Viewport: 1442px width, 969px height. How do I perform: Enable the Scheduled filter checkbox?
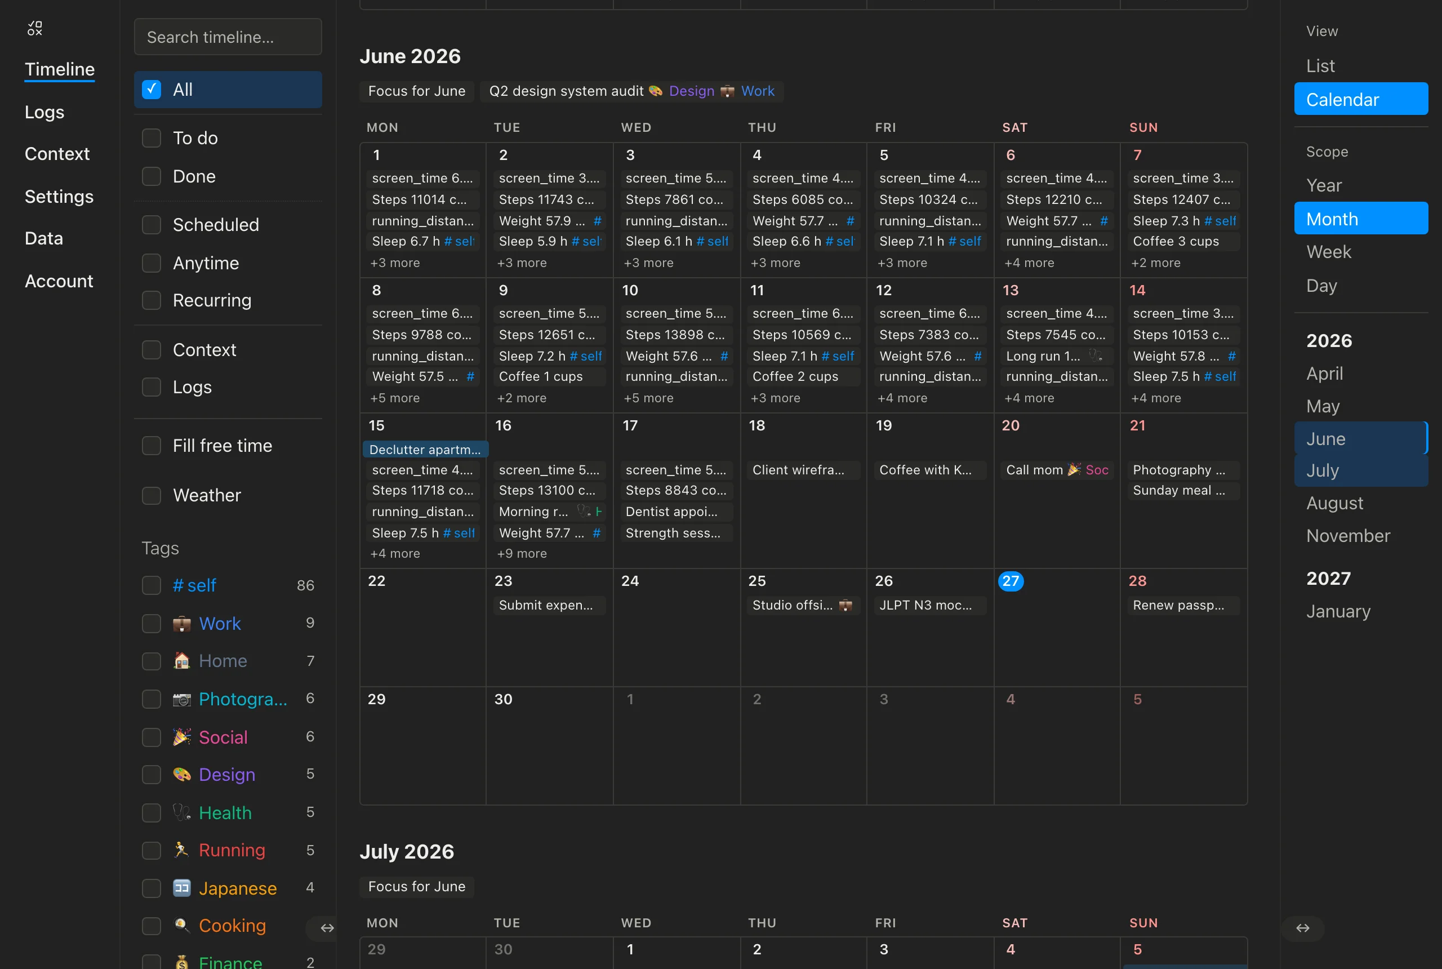152,224
